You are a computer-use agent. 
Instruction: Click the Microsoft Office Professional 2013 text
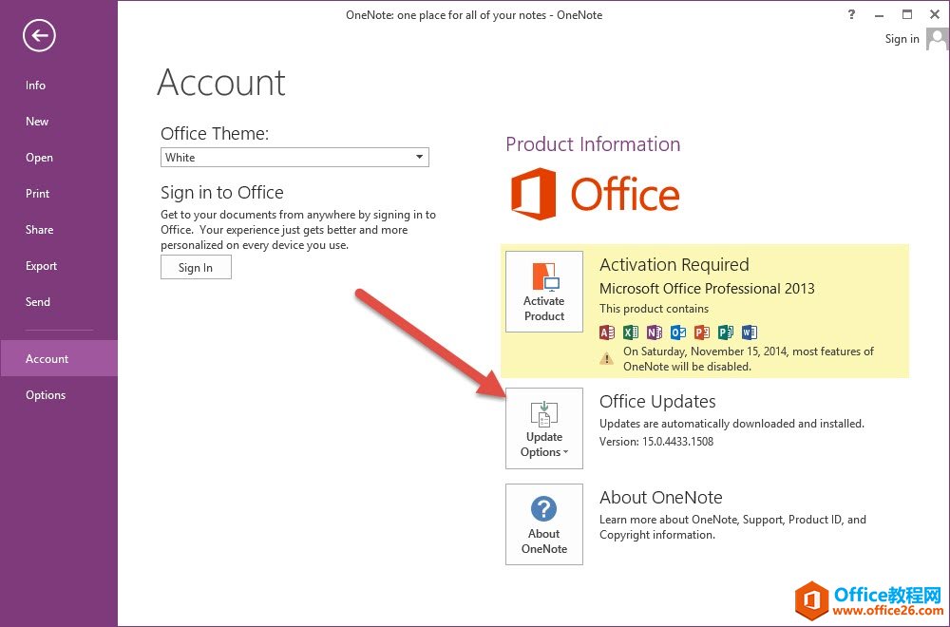tap(707, 289)
